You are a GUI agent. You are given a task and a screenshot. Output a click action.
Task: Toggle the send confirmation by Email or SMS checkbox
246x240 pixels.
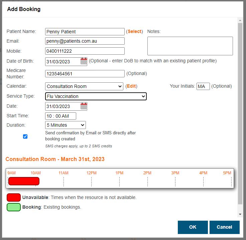coord(25,136)
